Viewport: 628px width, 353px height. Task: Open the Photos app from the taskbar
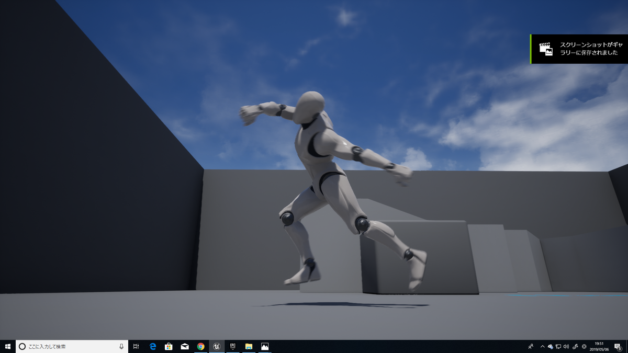pyautogui.click(x=265, y=346)
